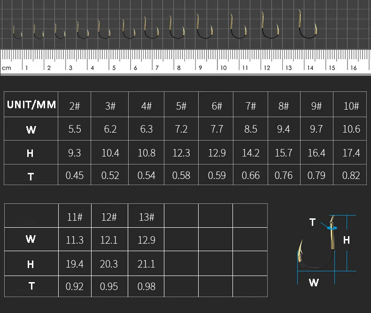Click T thickness value 0.45 for 2#
The image size is (371, 313).
75,175
